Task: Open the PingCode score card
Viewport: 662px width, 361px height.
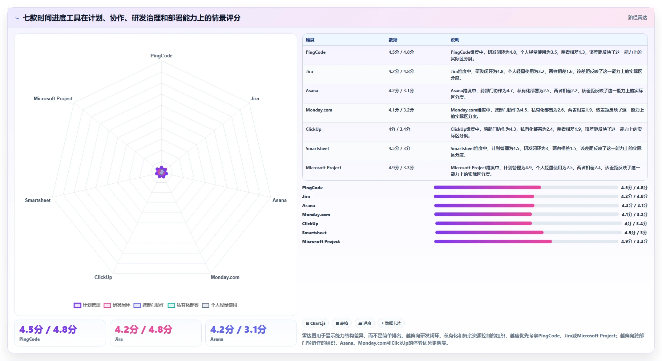Action: (x=60, y=333)
